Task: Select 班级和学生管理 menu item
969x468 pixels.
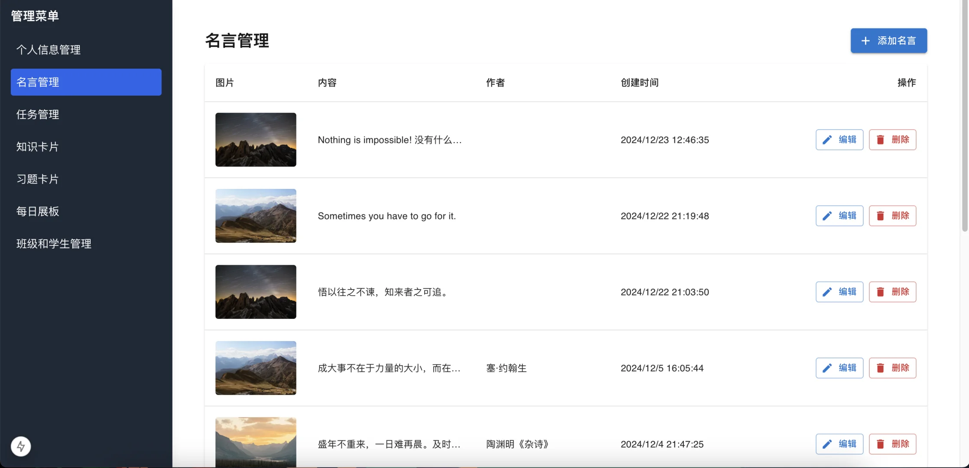Action: (x=54, y=244)
